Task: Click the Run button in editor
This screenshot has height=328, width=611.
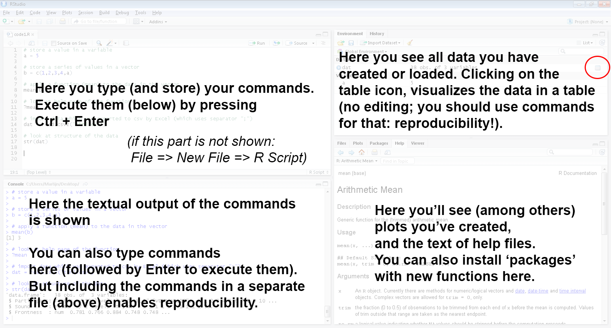Action: pos(257,43)
